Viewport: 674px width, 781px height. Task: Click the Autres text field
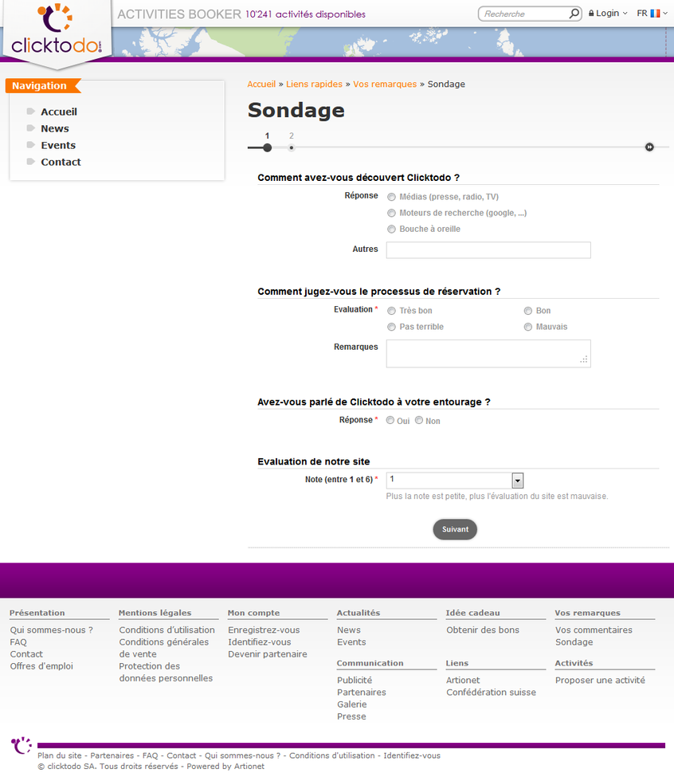coord(488,250)
